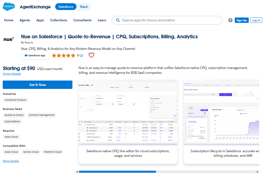The height and width of the screenshot is (174, 263).
Task: Click the Nue company logo
Action: 9,39
